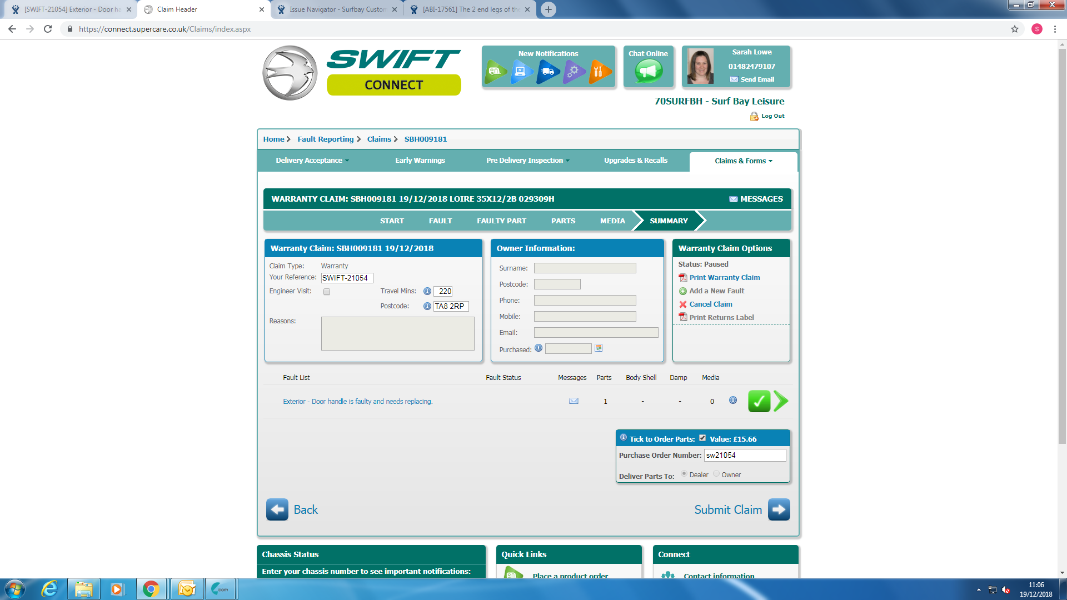The height and width of the screenshot is (600, 1067).
Task: Go to the FAULTY PART step tab
Action: (x=501, y=221)
